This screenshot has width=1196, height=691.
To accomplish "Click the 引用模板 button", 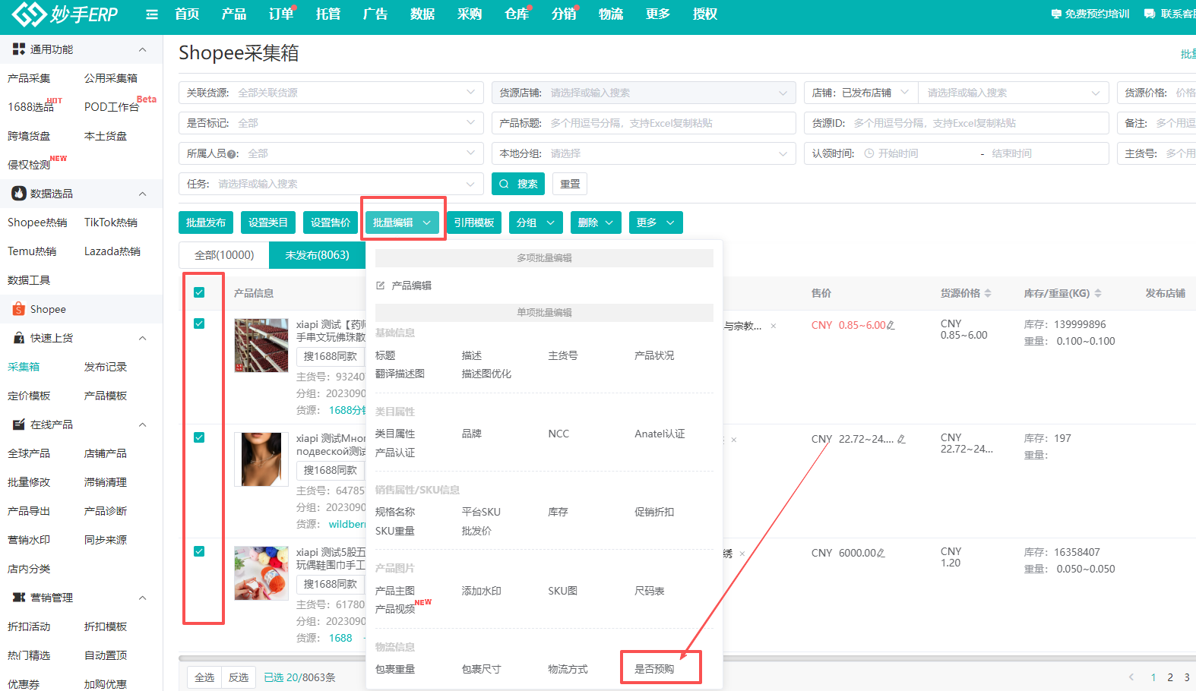I will click(474, 222).
